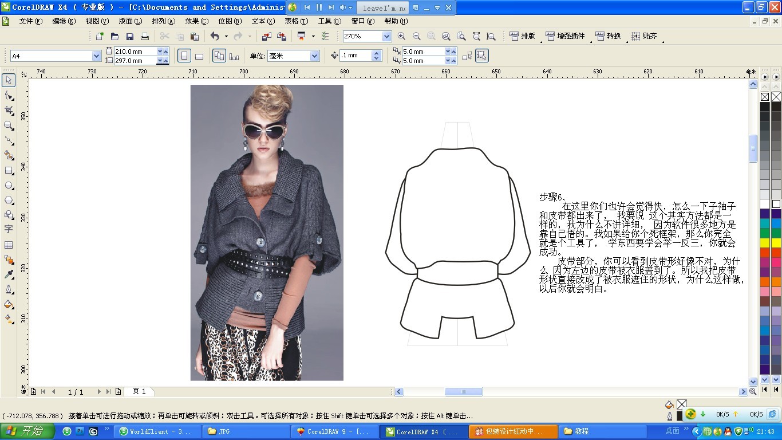This screenshot has width=782, height=440.
Task: Click the Export icon
Action: 281,36
